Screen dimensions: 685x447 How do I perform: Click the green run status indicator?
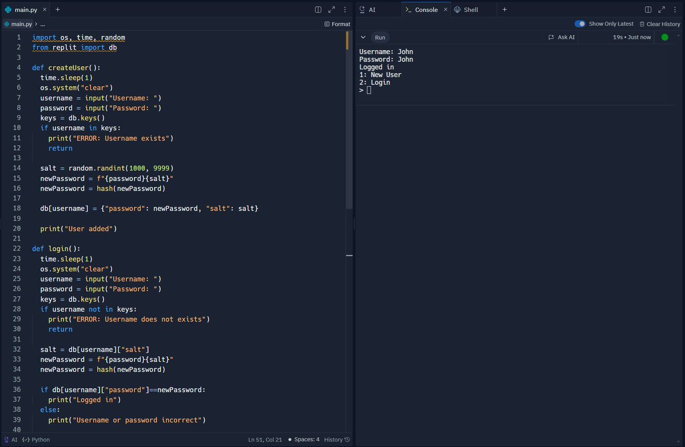click(x=664, y=37)
